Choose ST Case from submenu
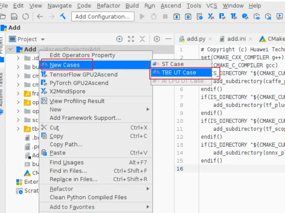 [181, 64]
